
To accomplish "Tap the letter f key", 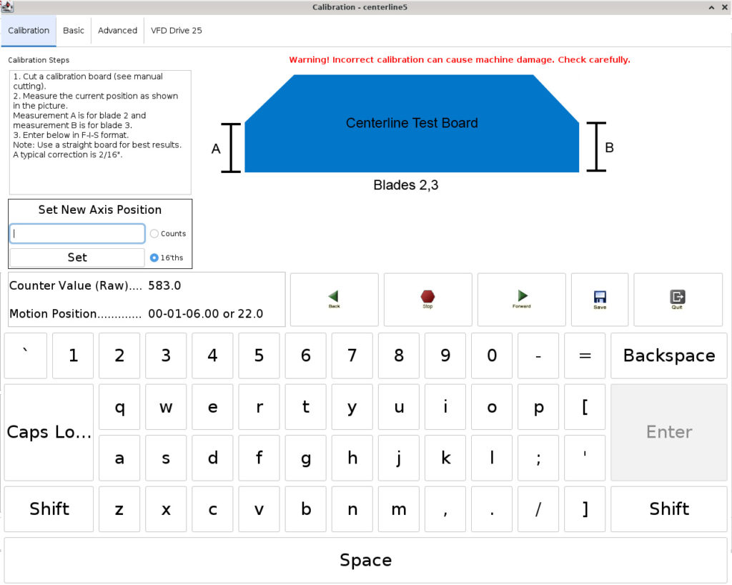I will [259, 458].
